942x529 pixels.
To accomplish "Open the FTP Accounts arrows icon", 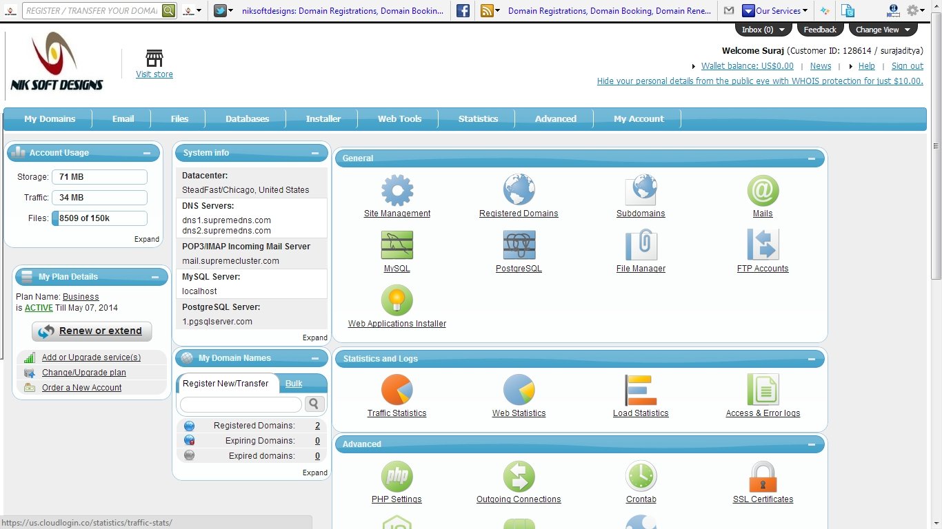I will pos(763,245).
